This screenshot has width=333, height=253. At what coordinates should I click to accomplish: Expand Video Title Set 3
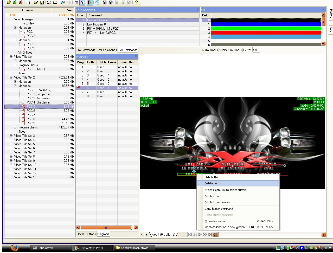tap(11, 136)
